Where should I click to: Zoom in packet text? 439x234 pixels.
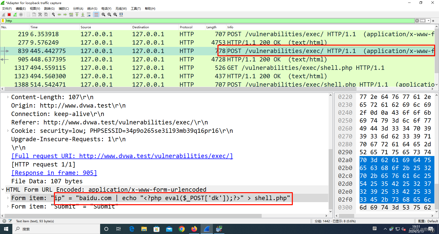(103, 15)
